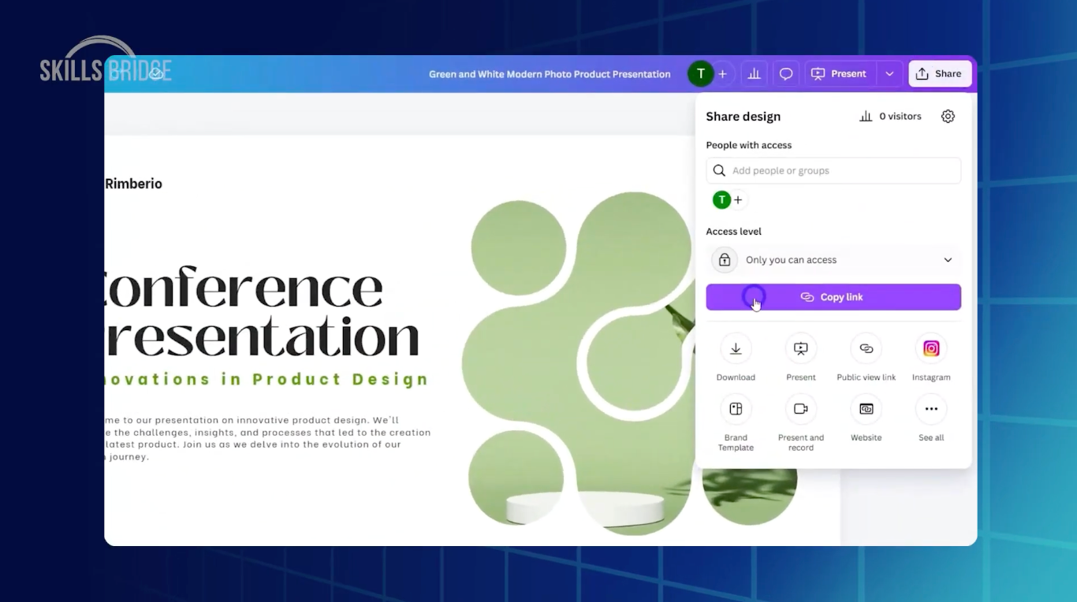The height and width of the screenshot is (602, 1077).
Task: Click the Share button in the header
Action: coord(939,74)
